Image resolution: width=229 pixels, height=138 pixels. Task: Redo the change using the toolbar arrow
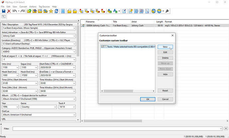(x=23, y=11)
